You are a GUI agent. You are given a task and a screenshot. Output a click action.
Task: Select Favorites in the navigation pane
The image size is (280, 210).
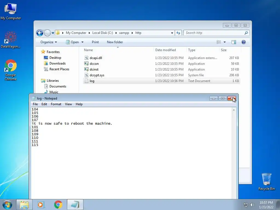(53, 52)
